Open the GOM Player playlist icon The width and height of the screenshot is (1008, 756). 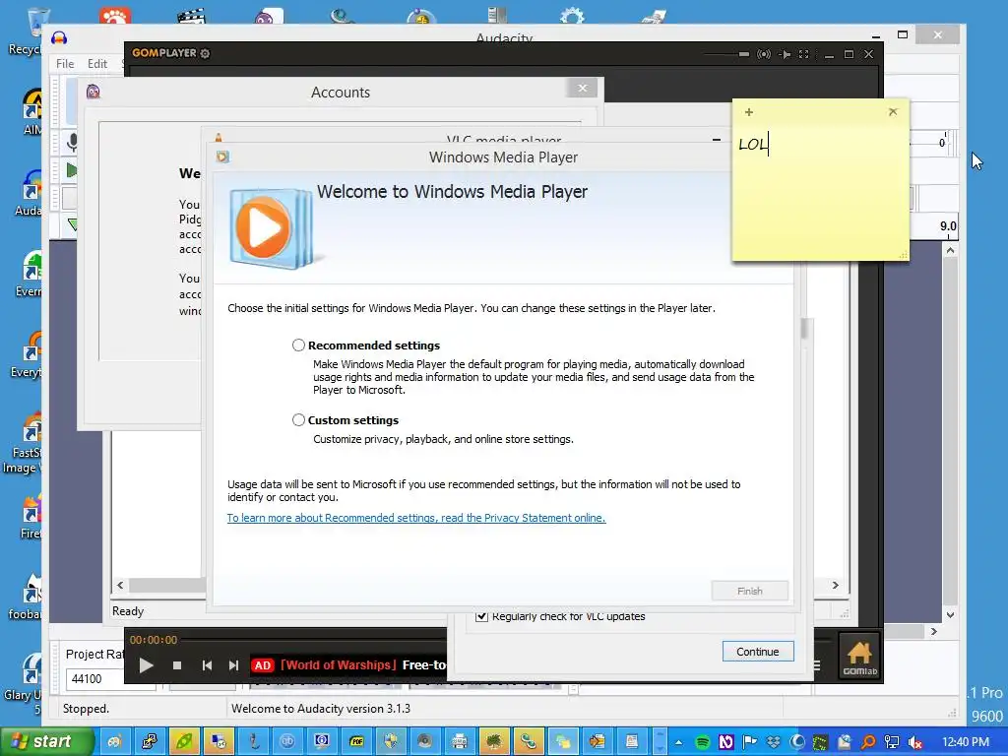[x=818, y=665]
